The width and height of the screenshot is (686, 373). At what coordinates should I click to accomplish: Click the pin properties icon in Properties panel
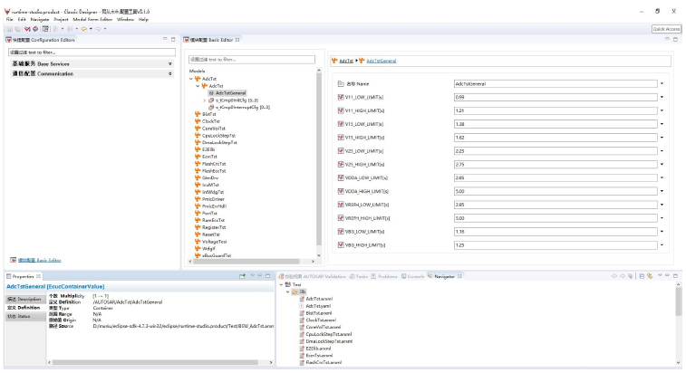[242, 276]
